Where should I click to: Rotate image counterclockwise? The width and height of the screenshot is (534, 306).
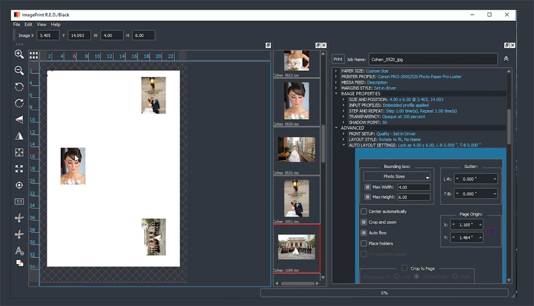point(19,87)
